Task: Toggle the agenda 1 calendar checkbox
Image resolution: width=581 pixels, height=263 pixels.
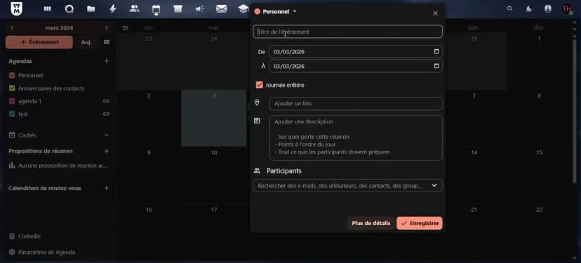Action: 12,101
